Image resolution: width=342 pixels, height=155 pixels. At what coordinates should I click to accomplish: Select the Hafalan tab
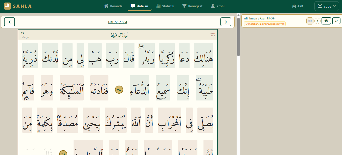pyautogui.click(x=139, y=6)
